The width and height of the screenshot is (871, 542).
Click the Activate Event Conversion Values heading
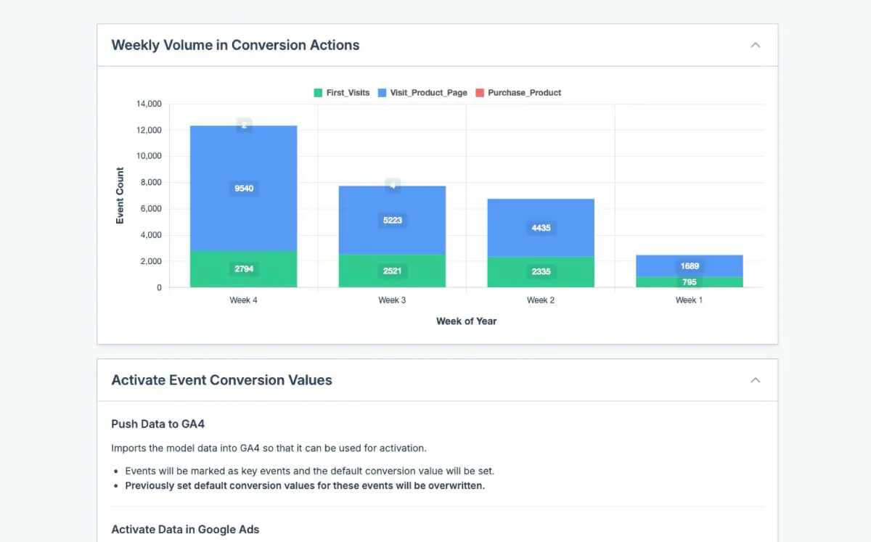pos(221,380)
